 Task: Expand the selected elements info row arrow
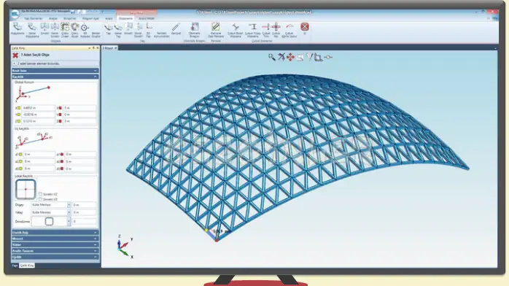(15, 63)
